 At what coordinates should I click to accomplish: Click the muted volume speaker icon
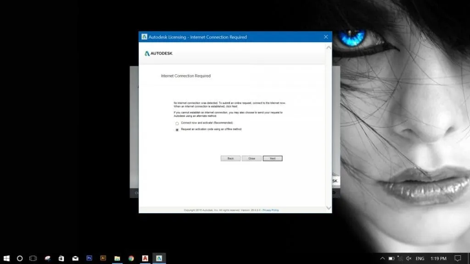(408, 258)
